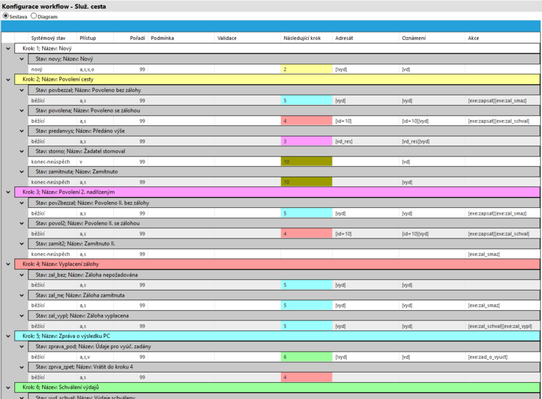Viewport: 542px width, 399px height.
Task: Select red next-step cell 4 under zprva_zpet
Action: tap(307, 377)
